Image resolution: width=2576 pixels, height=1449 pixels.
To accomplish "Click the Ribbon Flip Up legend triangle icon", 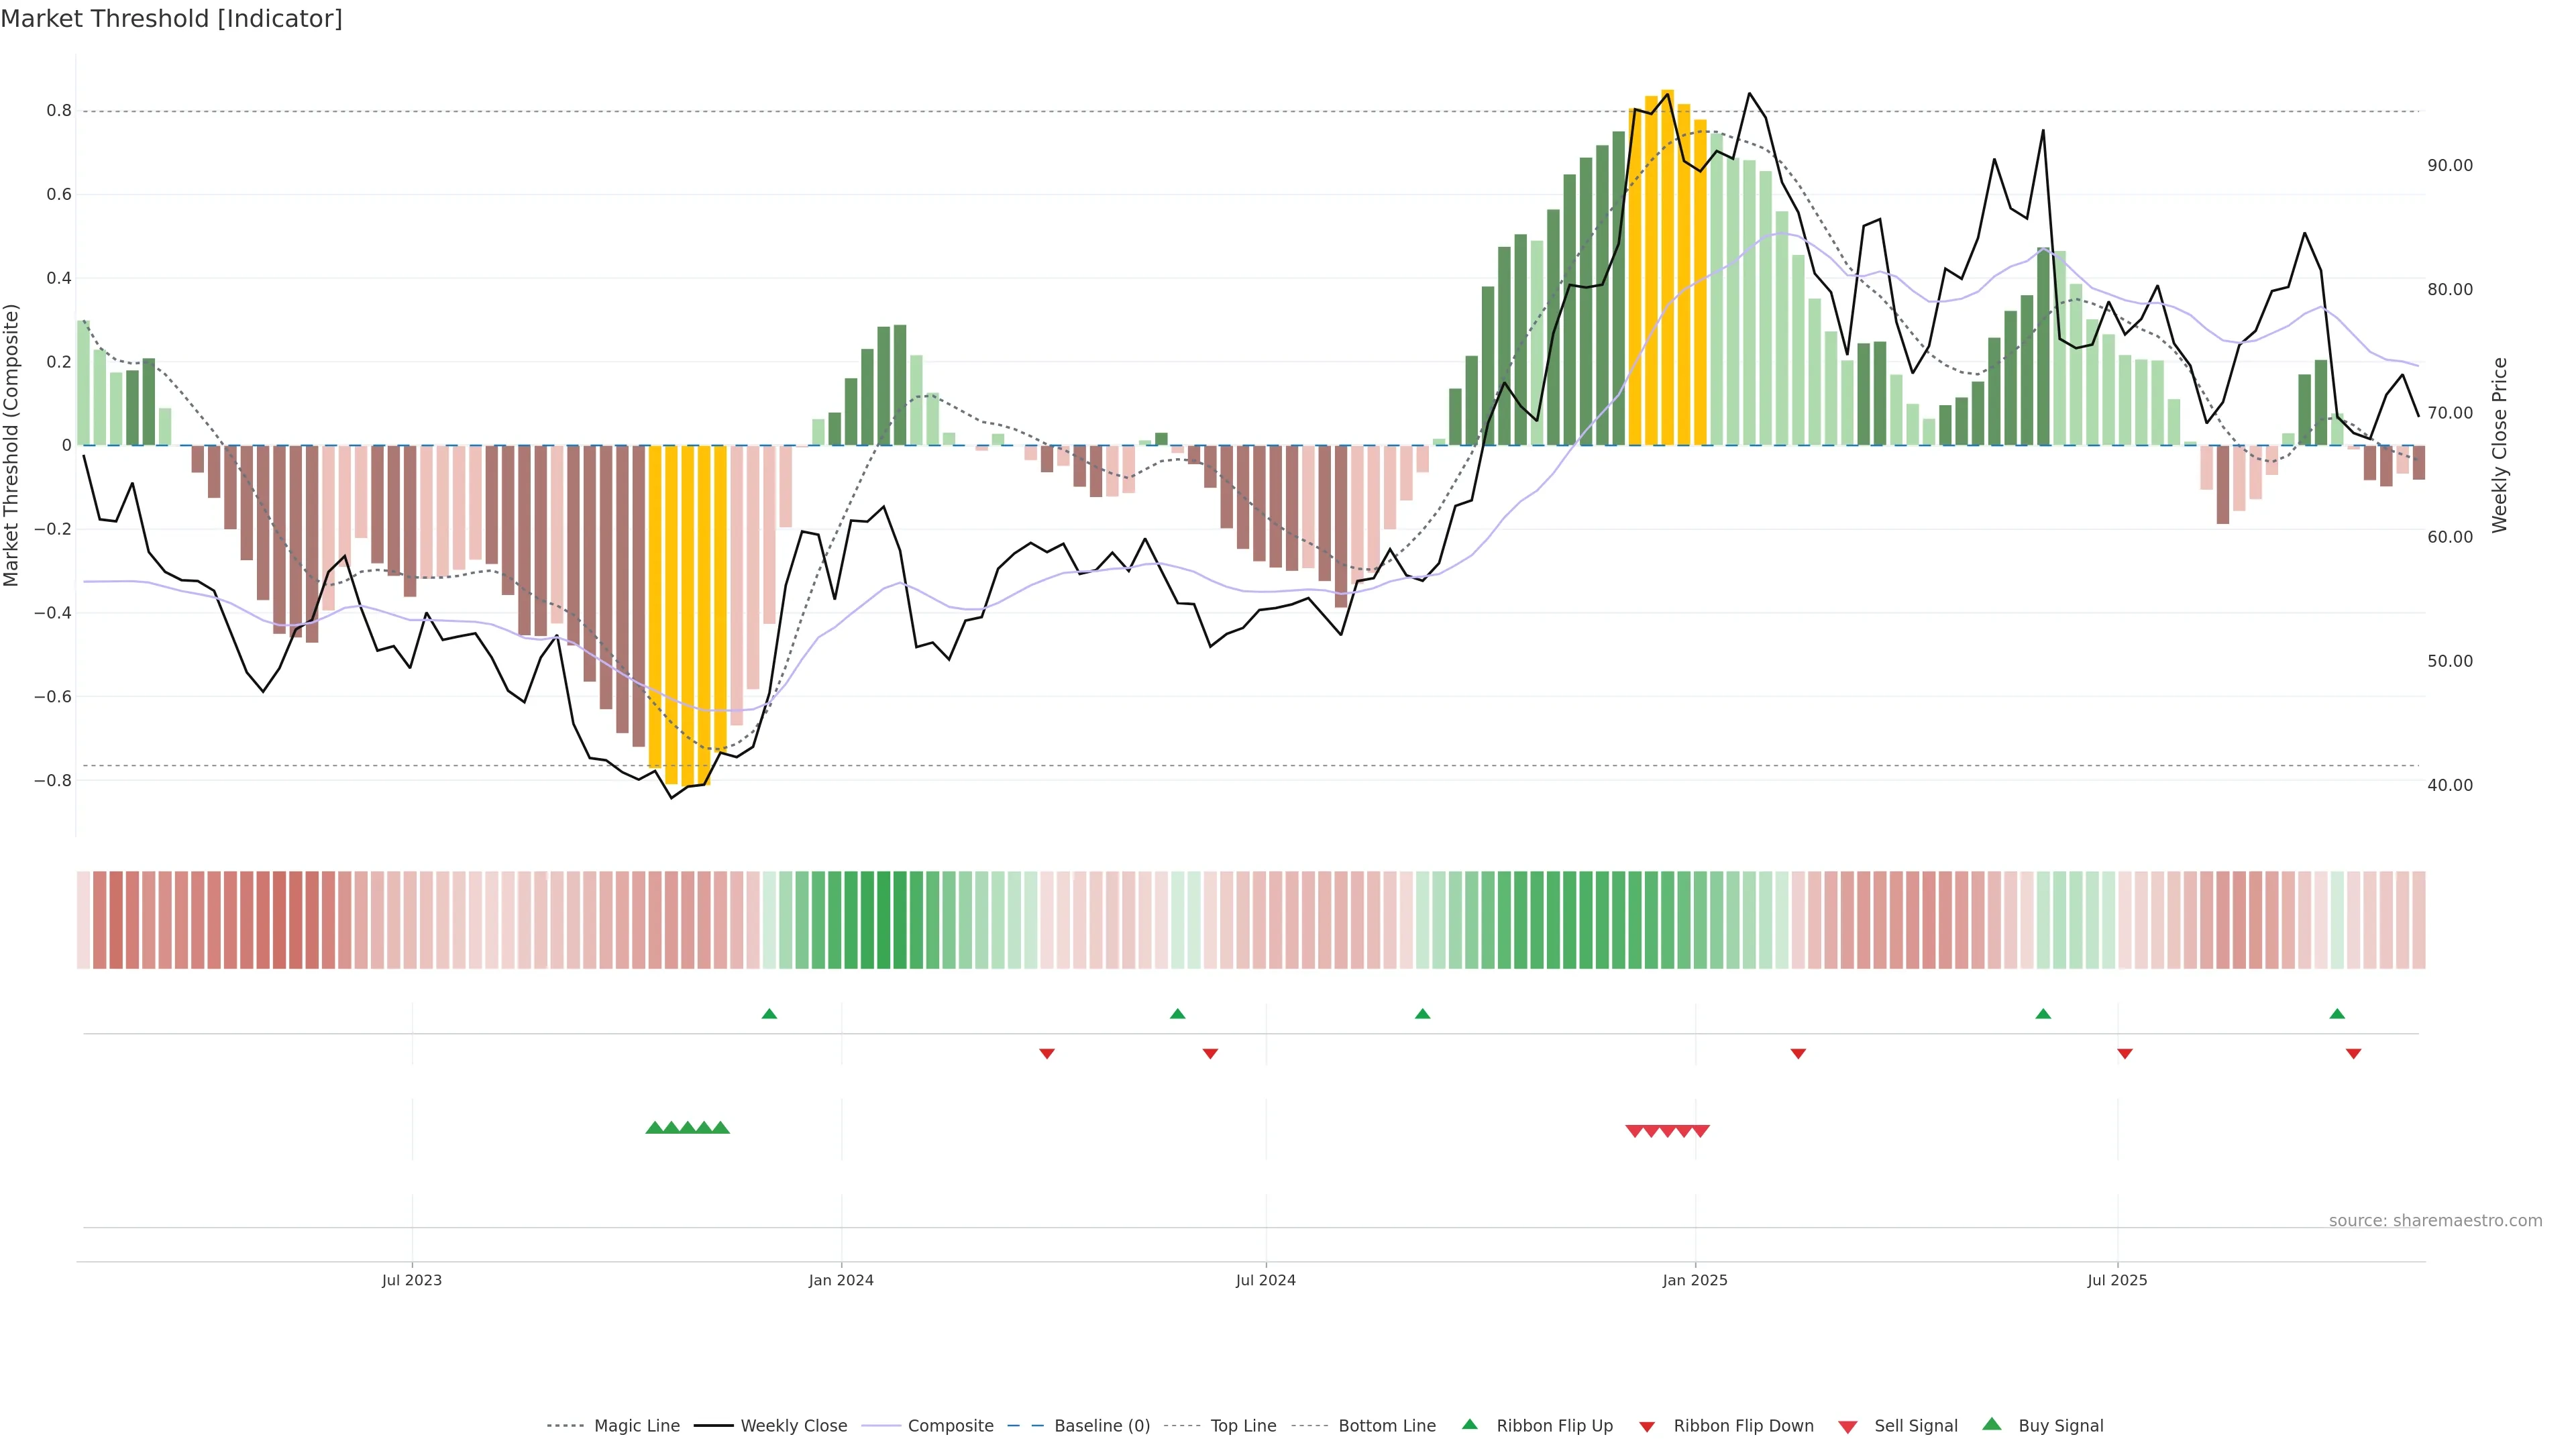I will point(1469,1424).
